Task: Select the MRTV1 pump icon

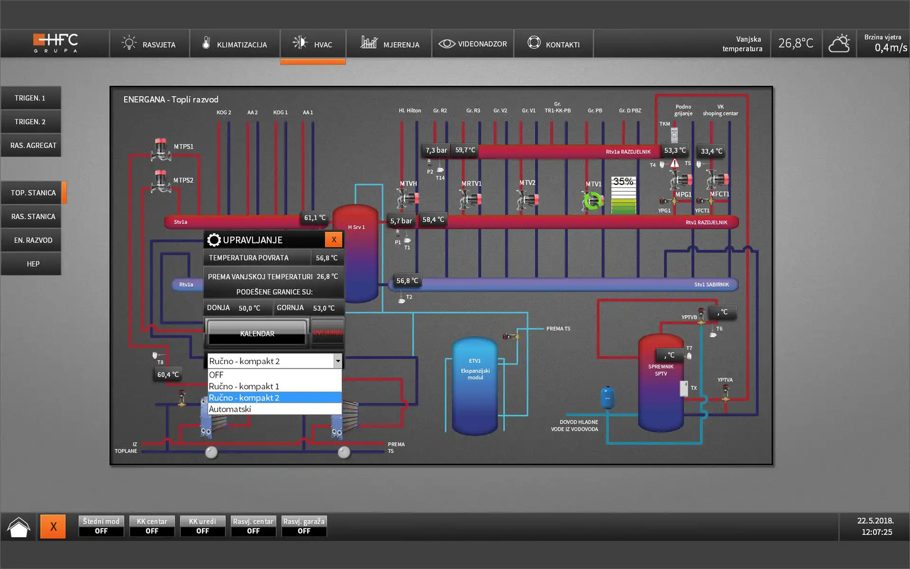Action: click(470, 199)
